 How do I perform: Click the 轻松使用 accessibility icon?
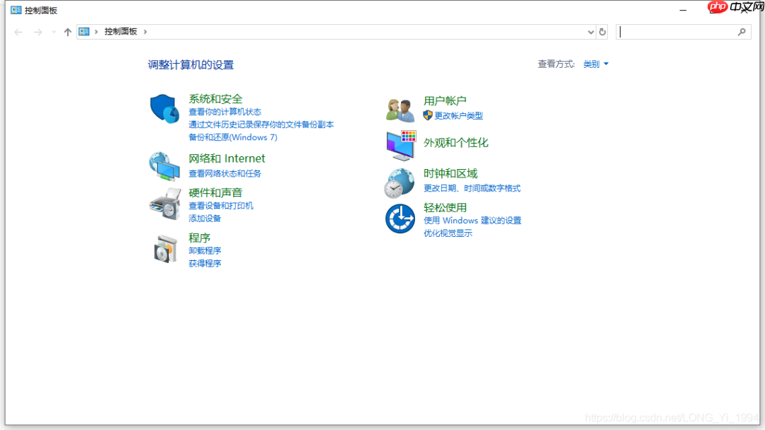tap(399, 219)
